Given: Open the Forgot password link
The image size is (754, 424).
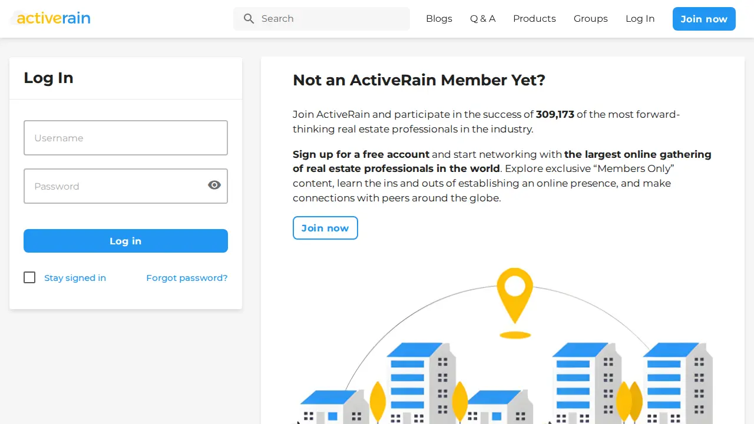Looking at the screenshot, I should pyautogui.click(x=187, y=278).
